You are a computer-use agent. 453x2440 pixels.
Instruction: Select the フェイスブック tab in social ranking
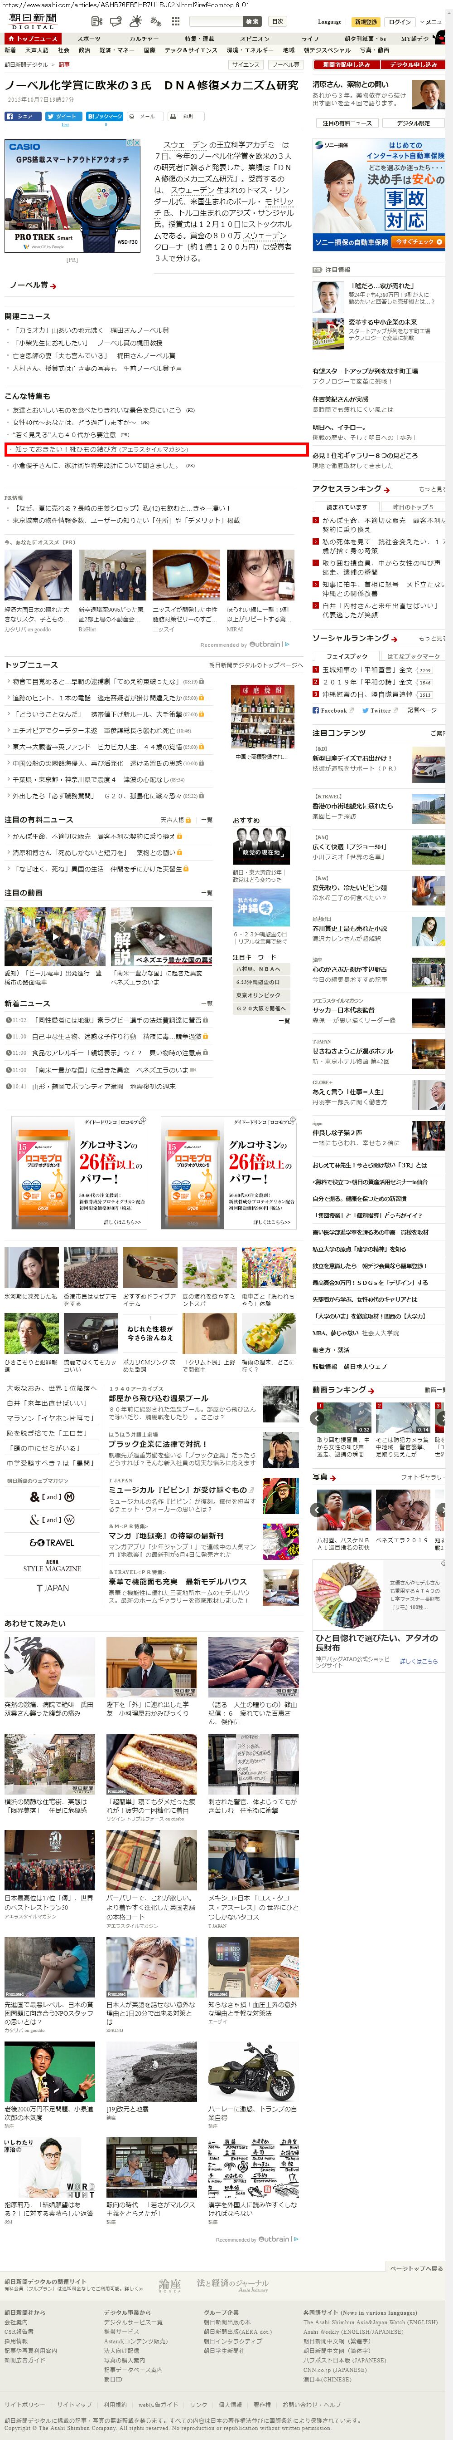point(346,655)
